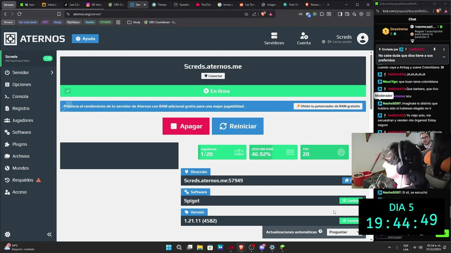451x253 pixels.
Task: Go back in the browser
Action: [x=5, y=14]
